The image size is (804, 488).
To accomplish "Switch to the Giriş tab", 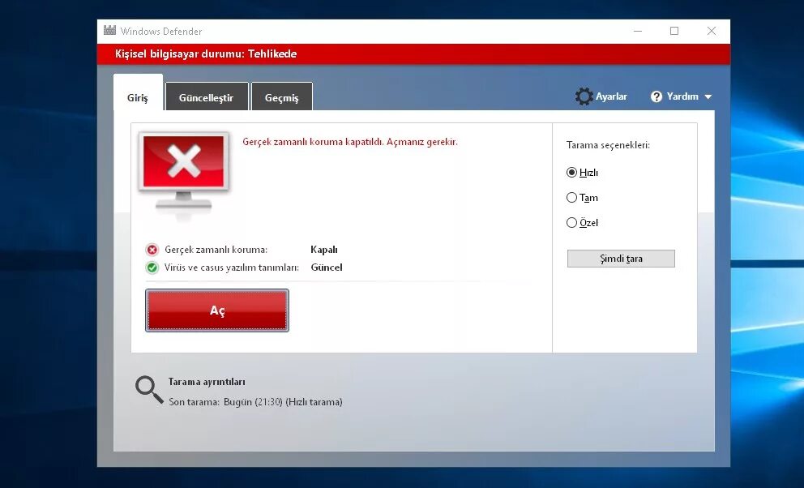I will click(x=138, y=92).
